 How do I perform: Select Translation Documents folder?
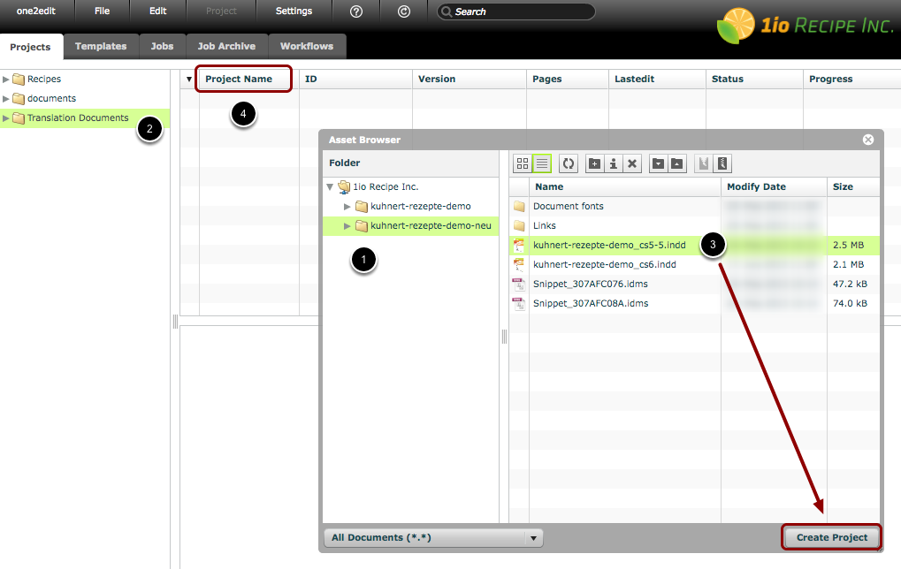click(78, 118)
